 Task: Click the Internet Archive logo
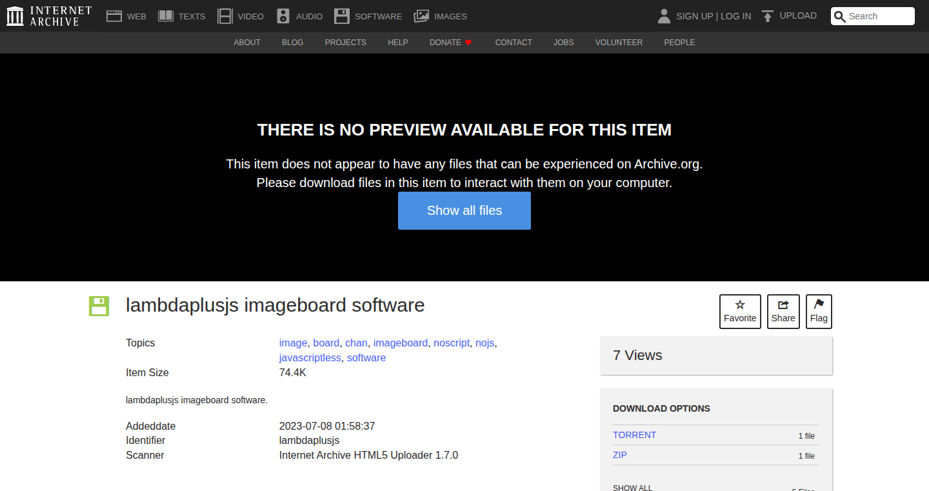pyautogui.click(x=48, y=16)
